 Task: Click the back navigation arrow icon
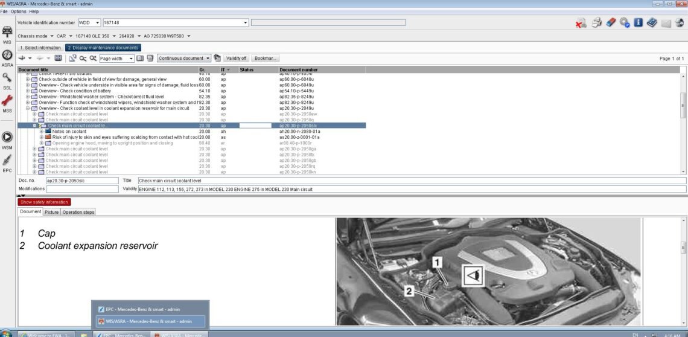point(22,58)
